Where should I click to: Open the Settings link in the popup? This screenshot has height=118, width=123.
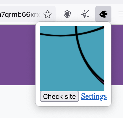click(x=94, y=96)
